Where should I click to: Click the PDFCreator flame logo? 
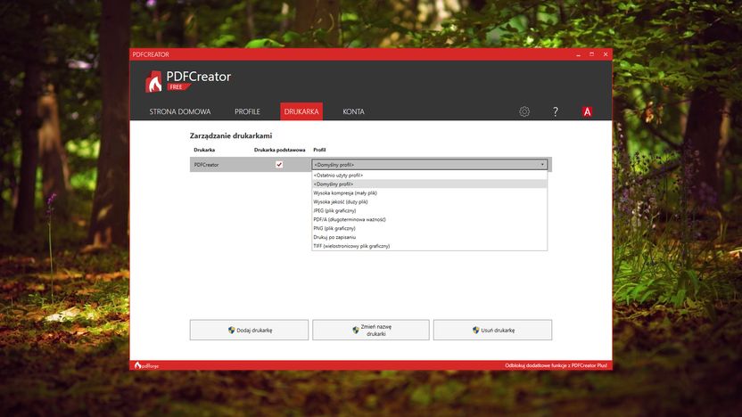pos(153,81)
